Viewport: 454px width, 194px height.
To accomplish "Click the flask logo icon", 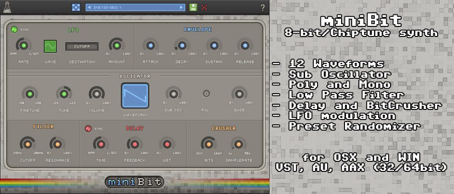I will point(7,7).
